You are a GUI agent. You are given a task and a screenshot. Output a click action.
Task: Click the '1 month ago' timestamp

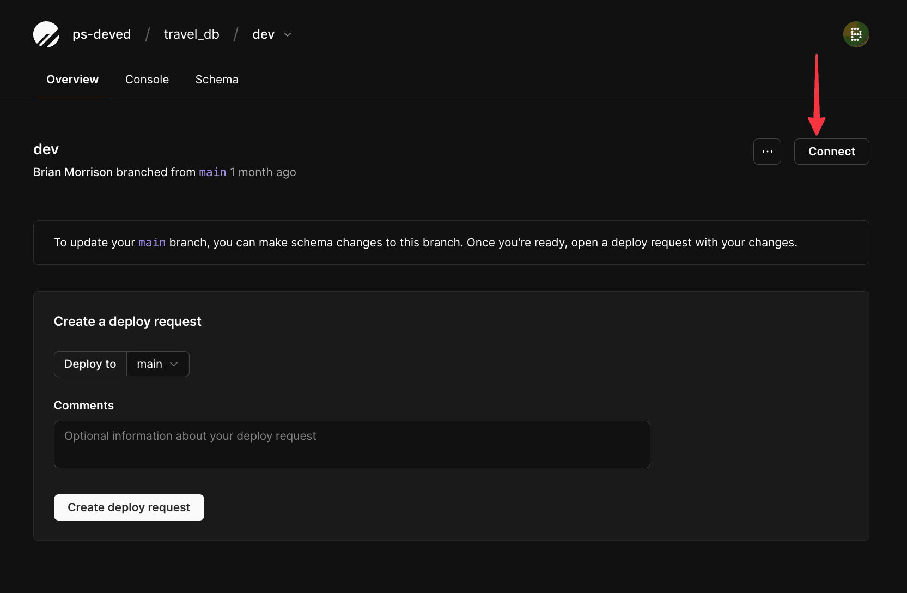[263, 172]
